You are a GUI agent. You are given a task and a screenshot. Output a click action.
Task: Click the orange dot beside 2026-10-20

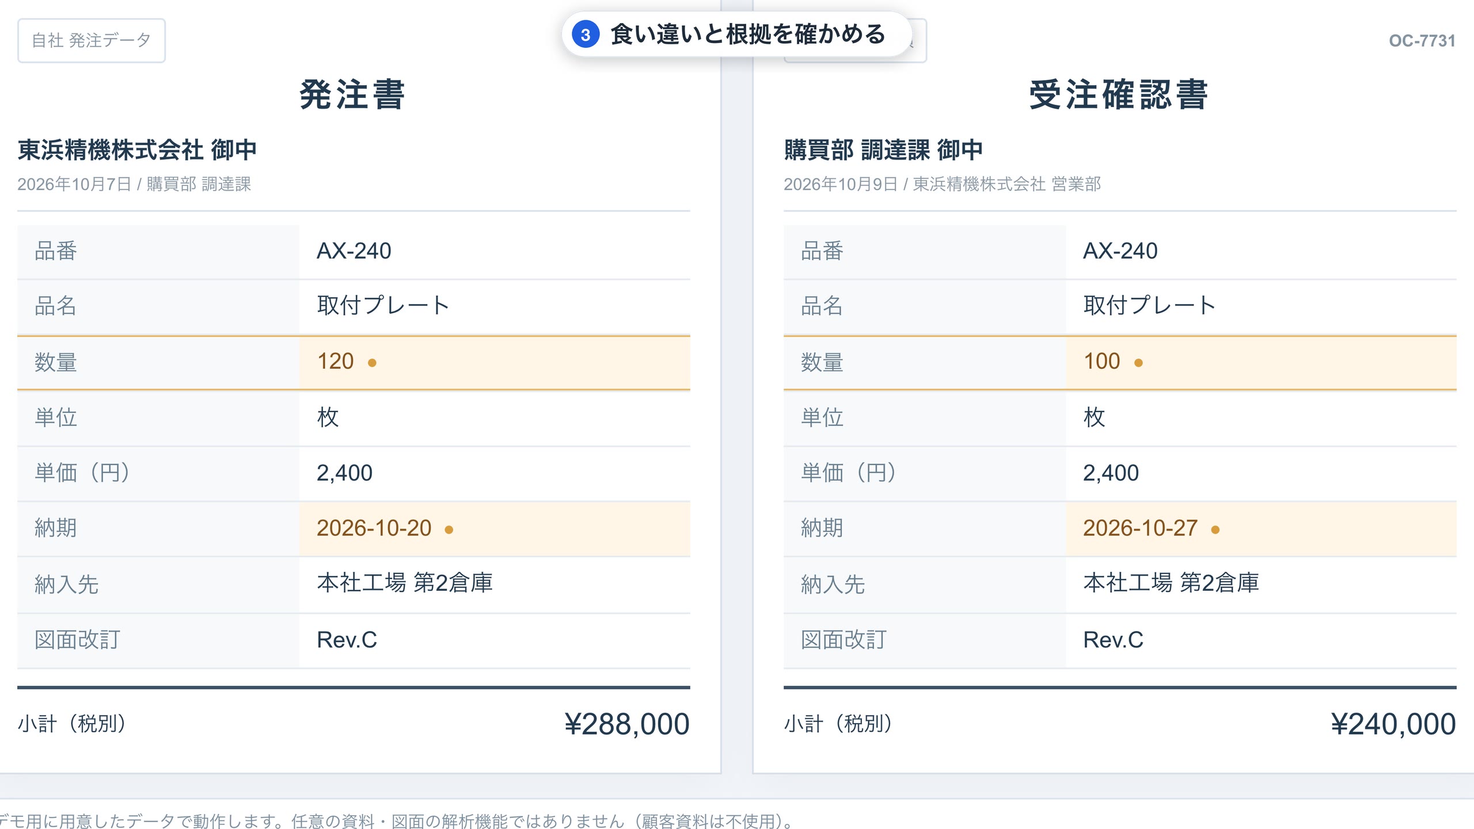tap(449, 530)
